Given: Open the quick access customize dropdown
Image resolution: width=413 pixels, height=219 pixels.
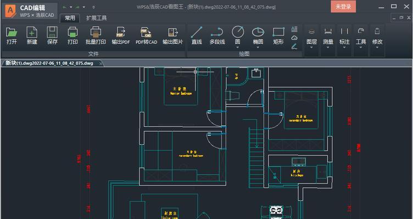Looking at the screenshot, I should pos(94,7).
